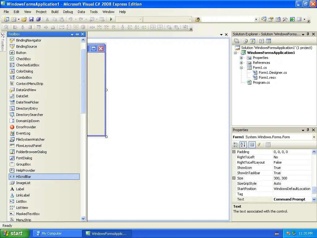The height and width of the screenshot is (238, 317).
Task: Click the Properties icon in Solution Explorer toolbar
Action: click(237, 41)
